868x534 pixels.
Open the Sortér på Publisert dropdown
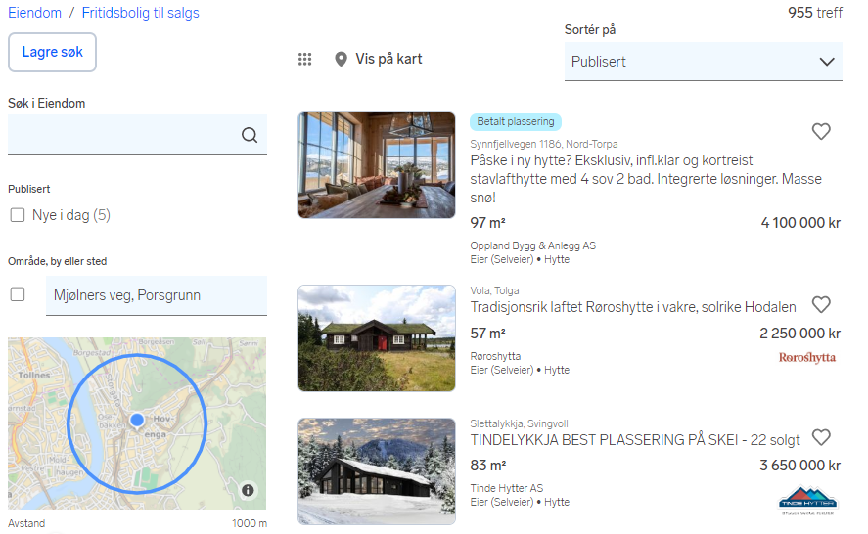tap(703, 62)
